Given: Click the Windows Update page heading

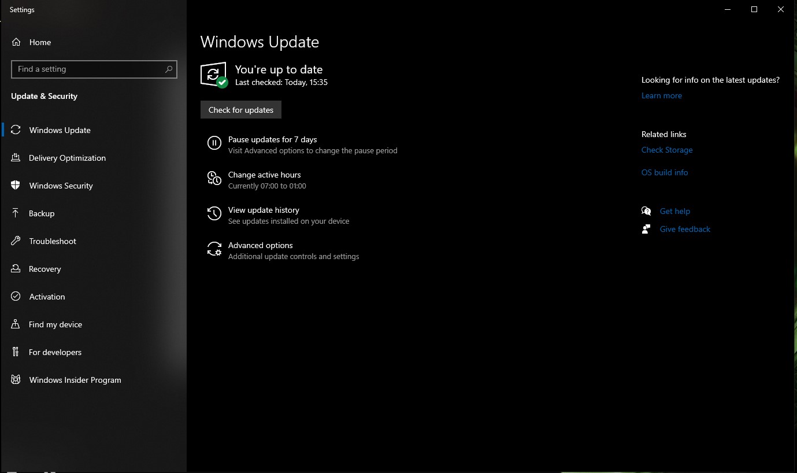Looking at the screenshot, I should [x=260, y=42].
